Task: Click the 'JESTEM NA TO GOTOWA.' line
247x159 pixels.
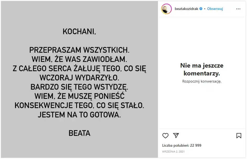Action: pyautogui.click(x=79, y=115)
